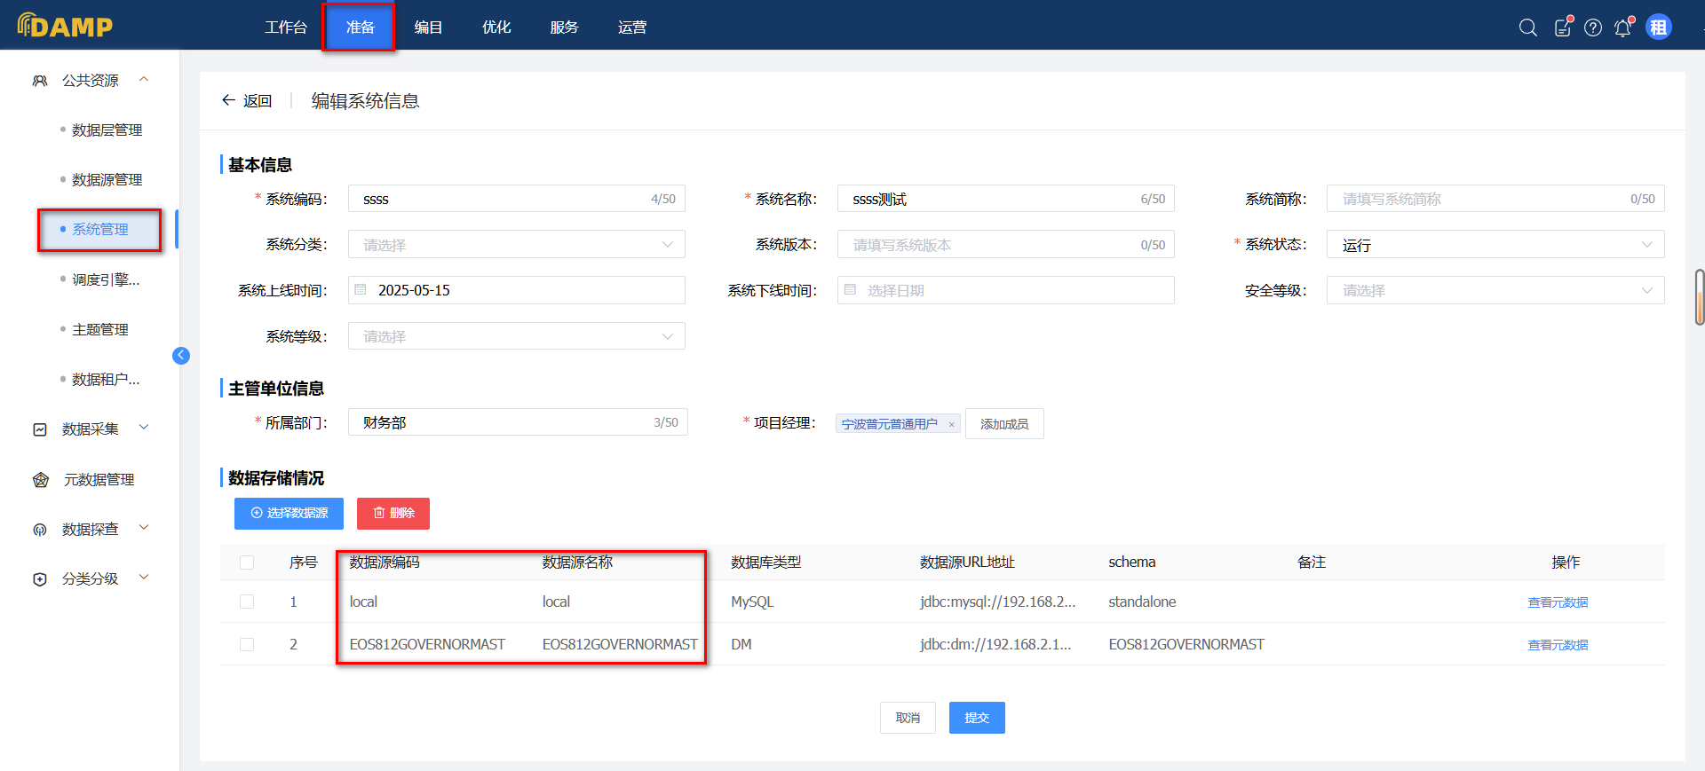The width and height of the screenshot is (1705, 771).
Task: Remove 宁波普元普通用户 tag with x
Action: coord(951,425)
